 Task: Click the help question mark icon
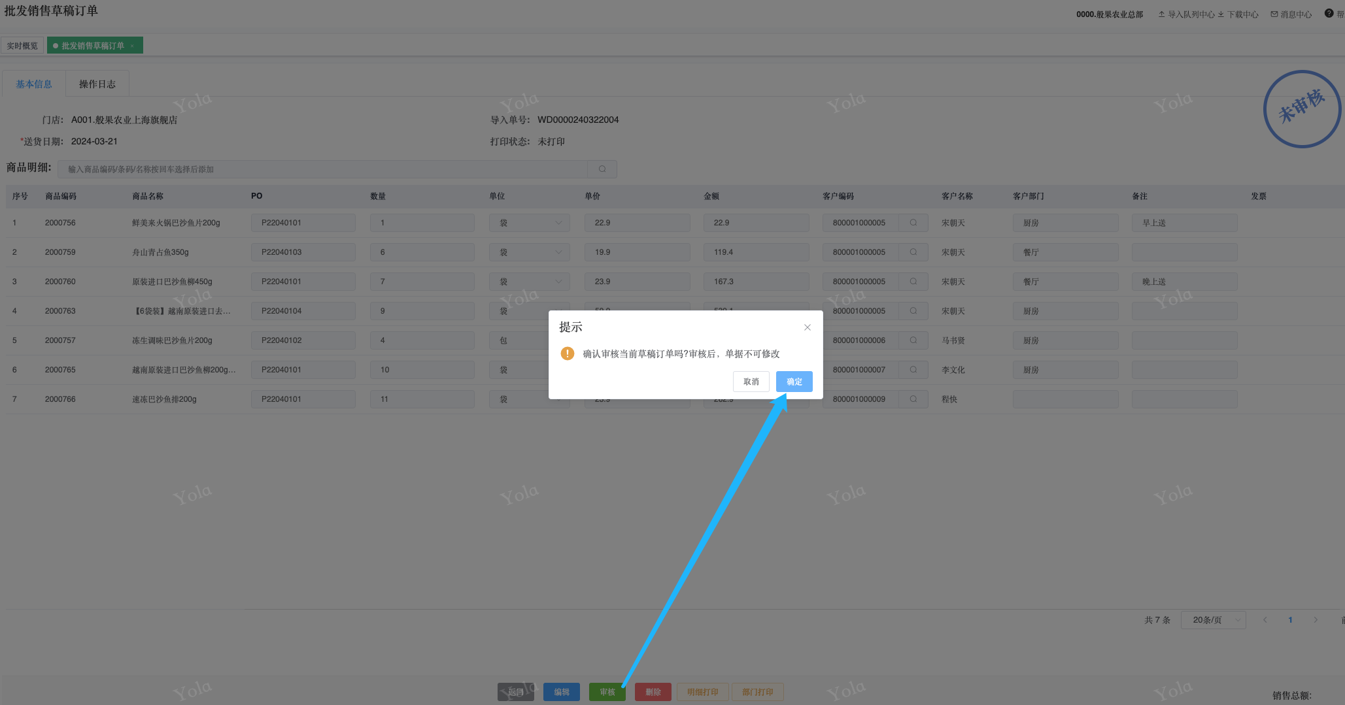click(x=1329, y=14)
